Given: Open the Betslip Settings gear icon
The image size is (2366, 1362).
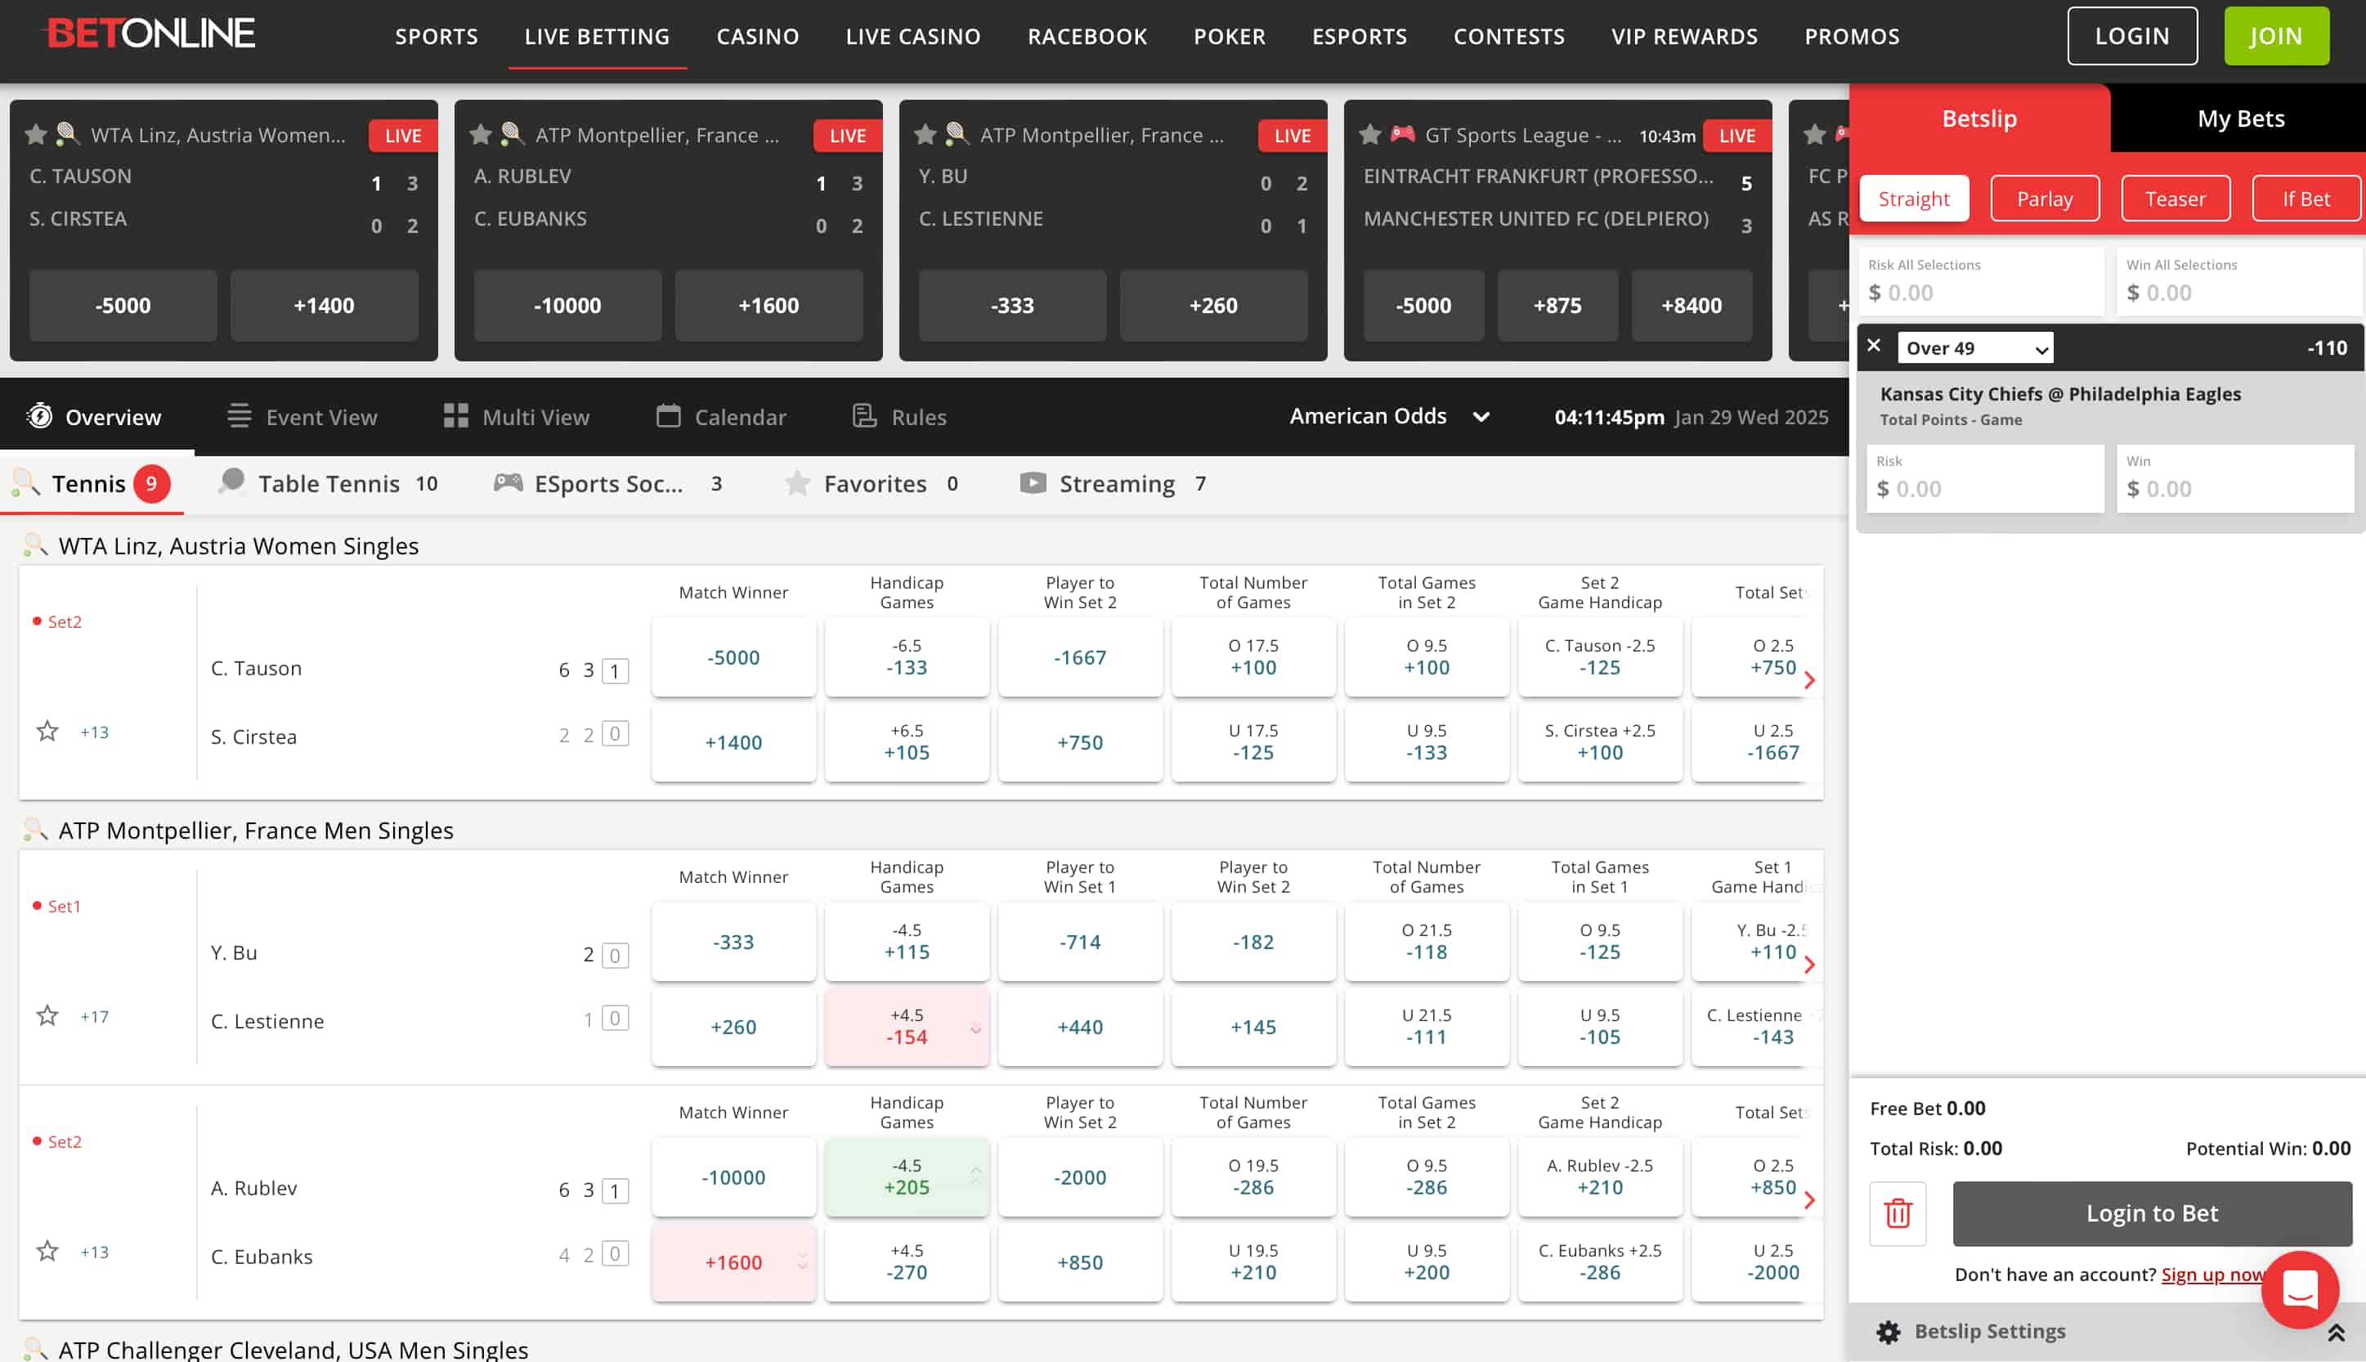Looking at the screenshot, I should click(x=1889, y=1331).
